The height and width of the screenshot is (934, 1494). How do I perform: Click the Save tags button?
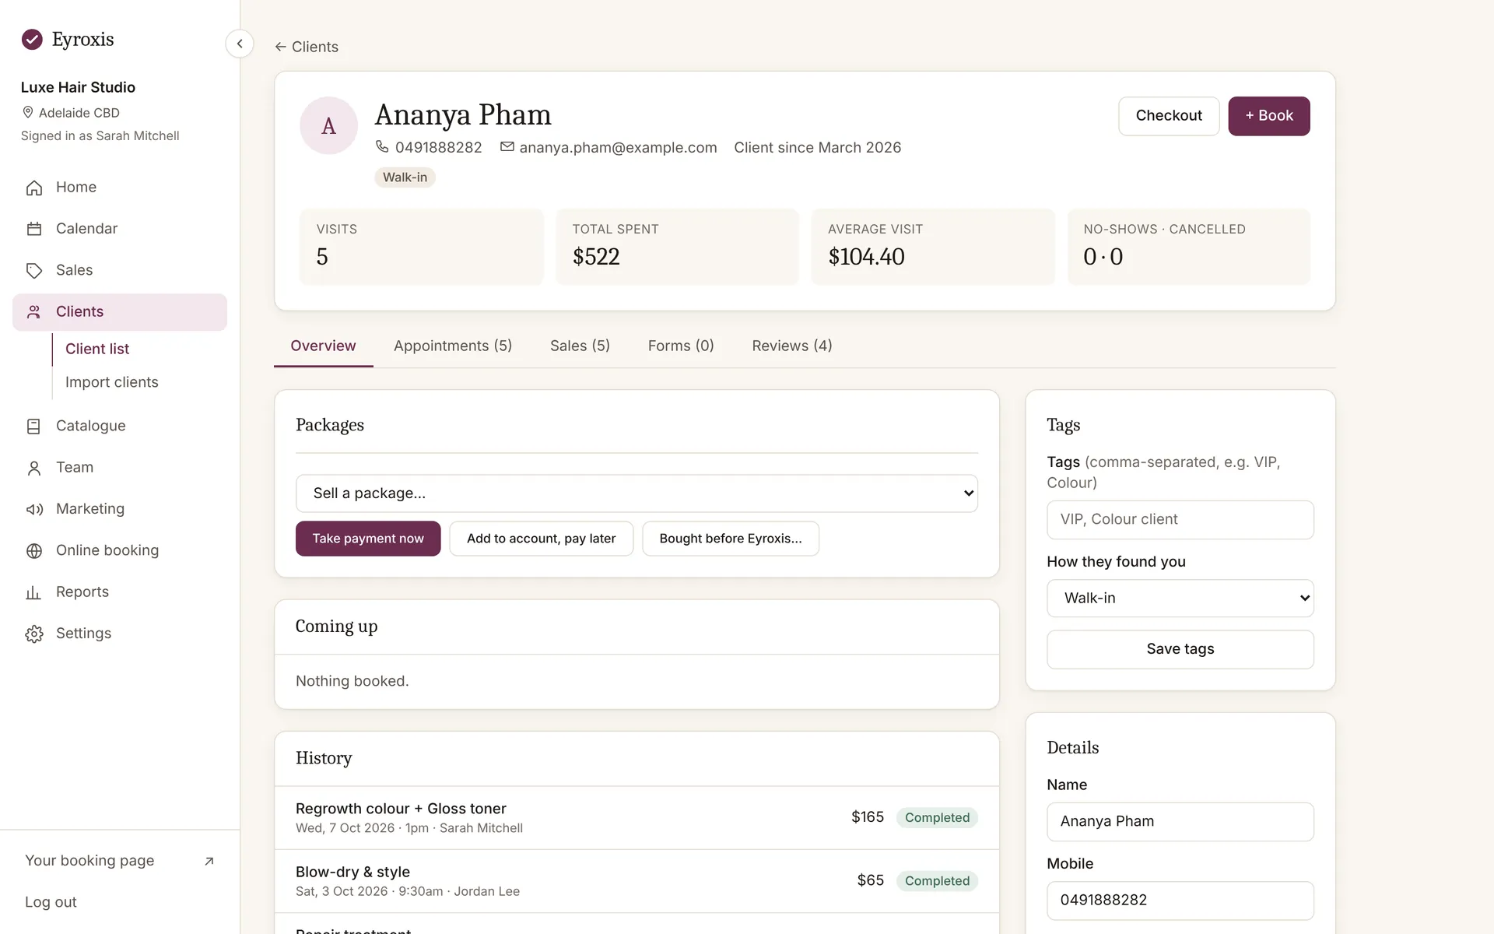pyautogui.click(x=1180, y=649)
